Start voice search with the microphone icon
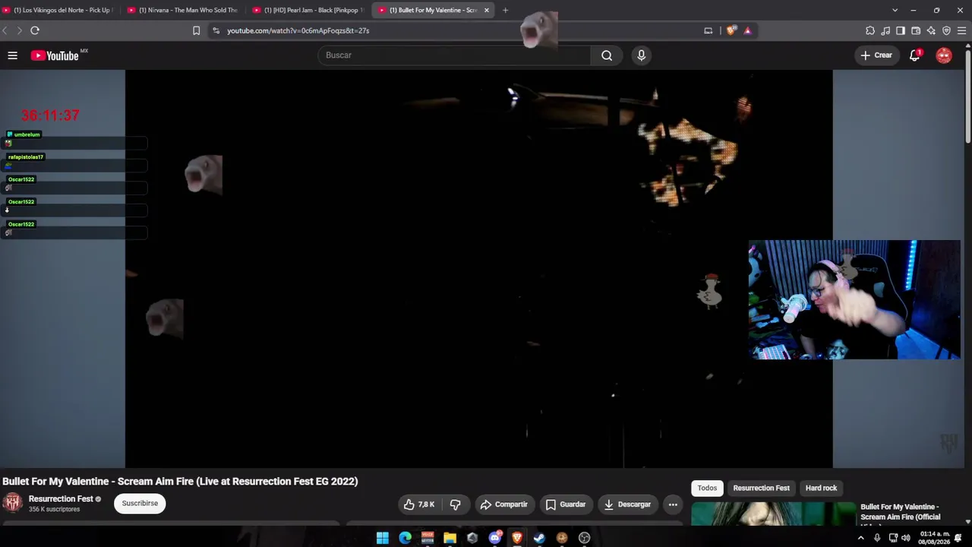Viewport: 972px width, 547px height. click(x=642, y=55)
